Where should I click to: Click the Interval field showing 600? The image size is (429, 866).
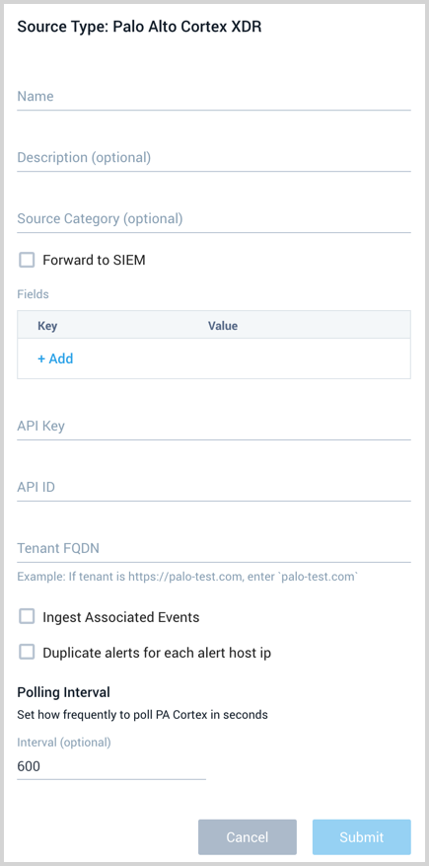click(x=111, y=766)
